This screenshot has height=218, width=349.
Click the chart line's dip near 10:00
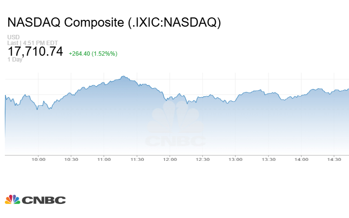point(37,109)
